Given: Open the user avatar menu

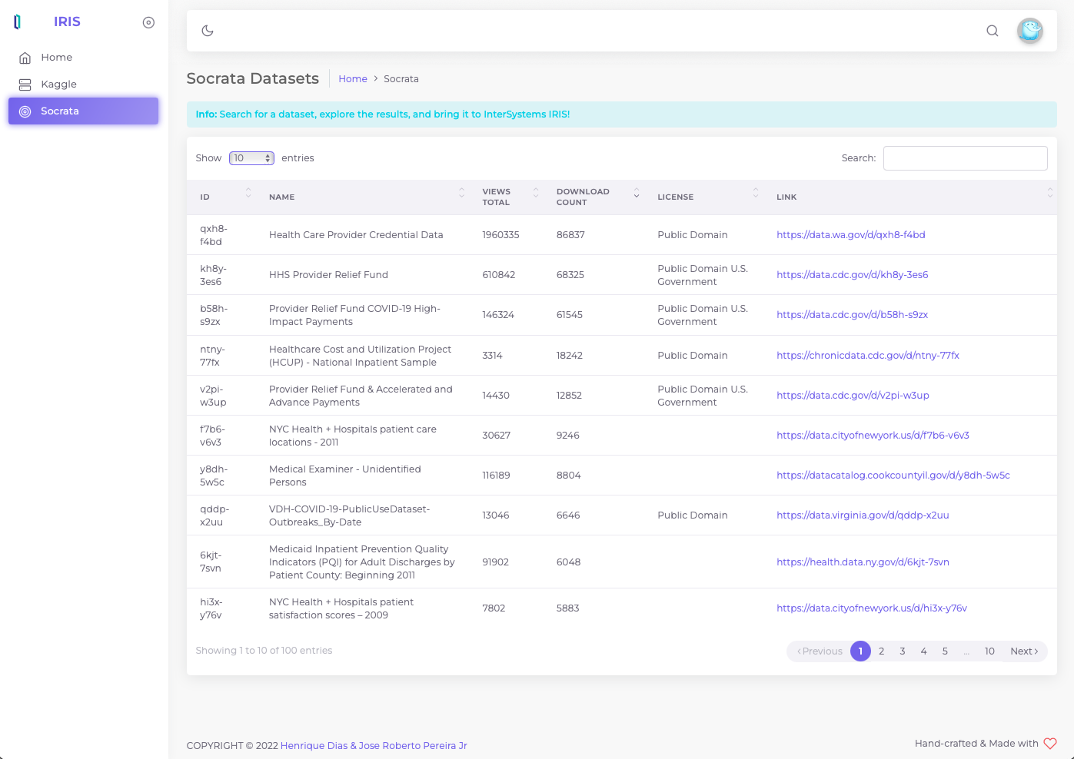Looking at the screenshot, I should point(1030,31).
